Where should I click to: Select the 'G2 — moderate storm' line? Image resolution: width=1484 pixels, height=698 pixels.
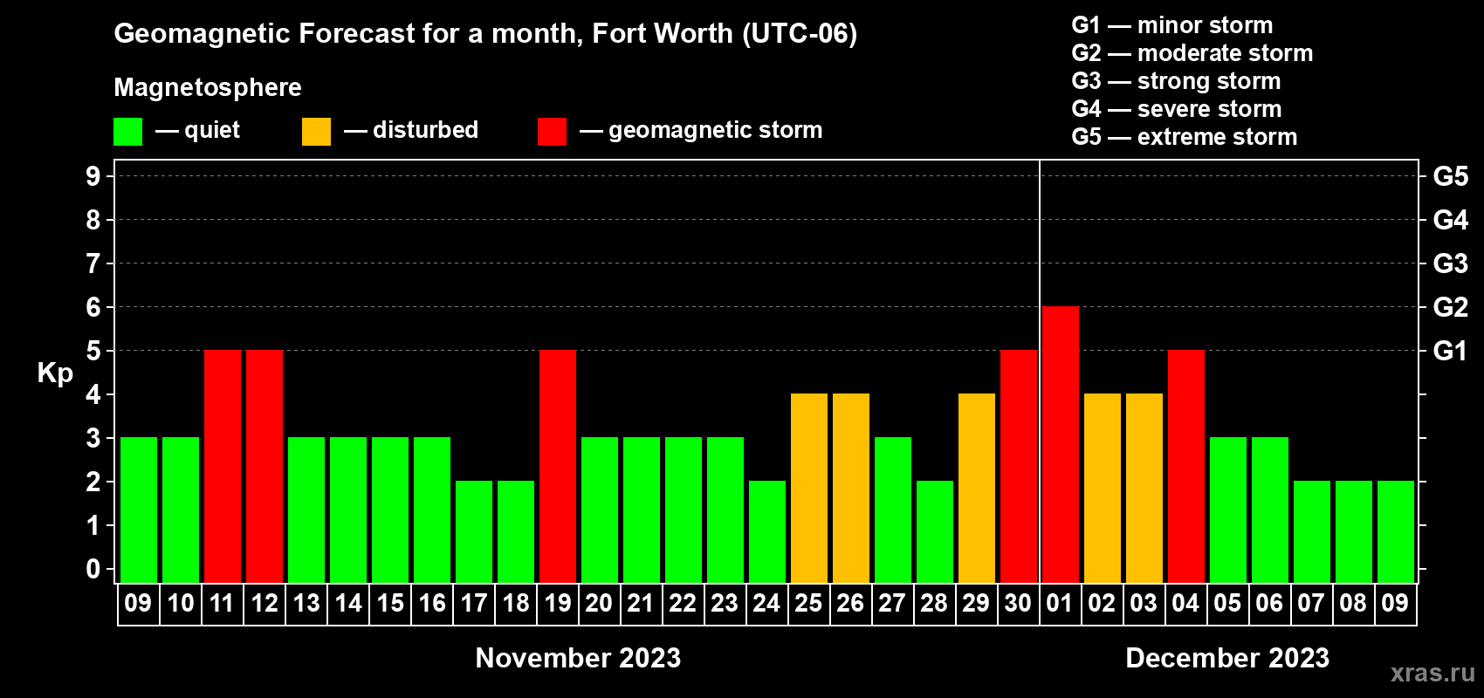pyautogui.click(x=1192, y=53)
